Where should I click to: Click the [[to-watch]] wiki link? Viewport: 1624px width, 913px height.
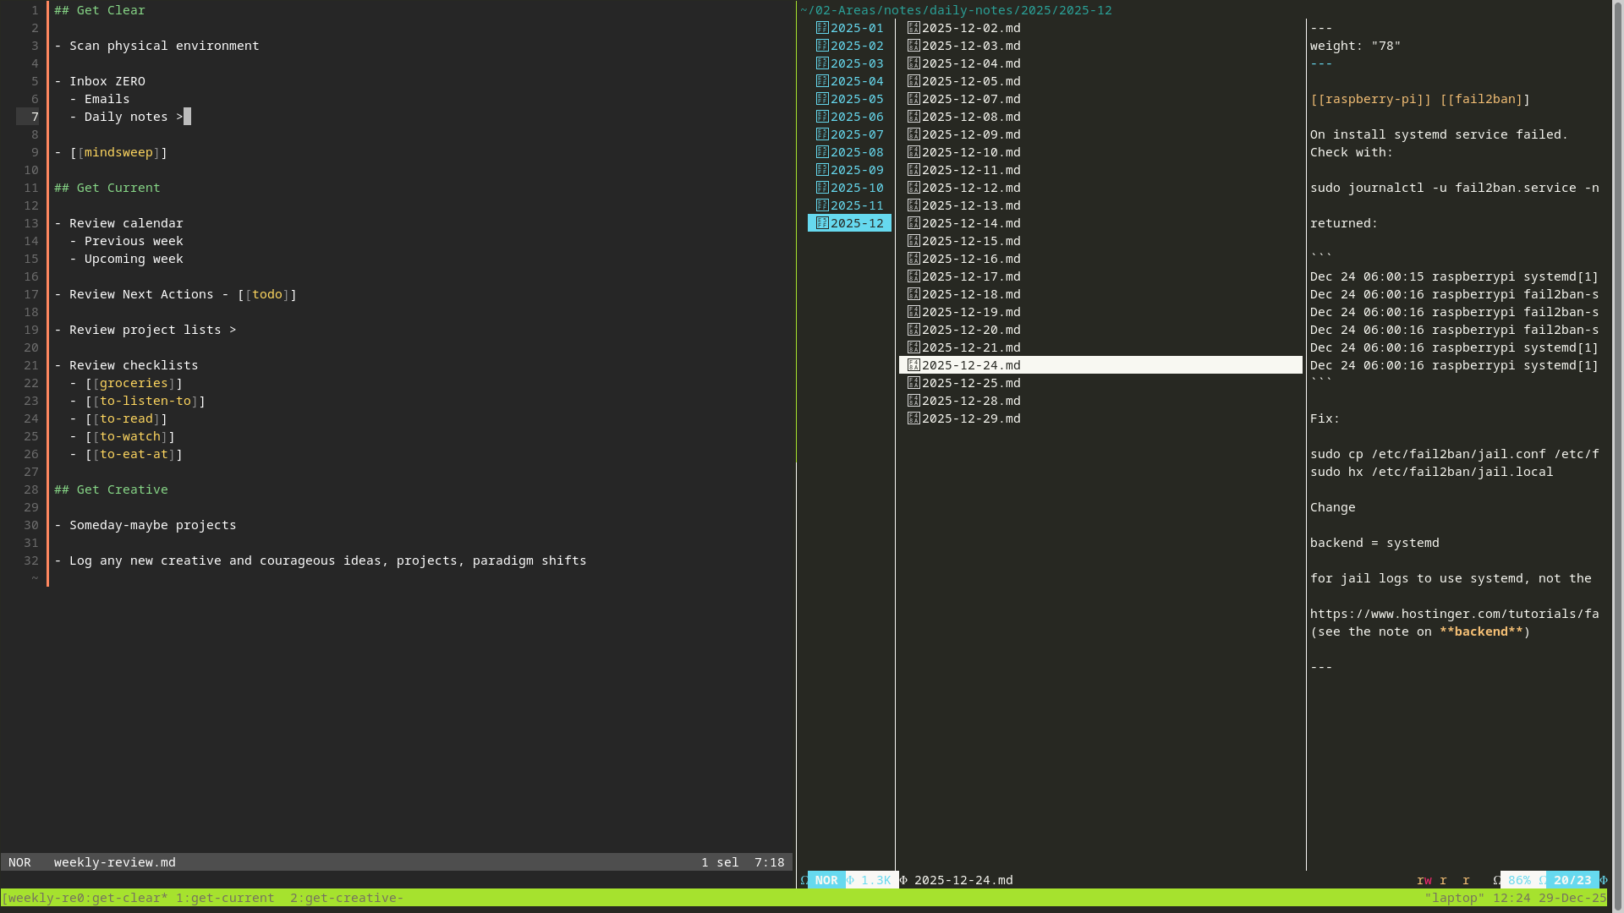pyautogui.click(x=129, y=436)
